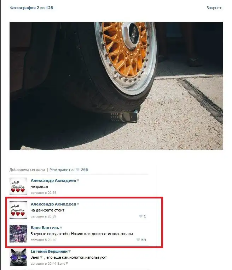Viewport: 232px width, 270px height.
Task: Click the 'сегодня в 20:40' comment timestamp
Action: click(x=43, y=240)
